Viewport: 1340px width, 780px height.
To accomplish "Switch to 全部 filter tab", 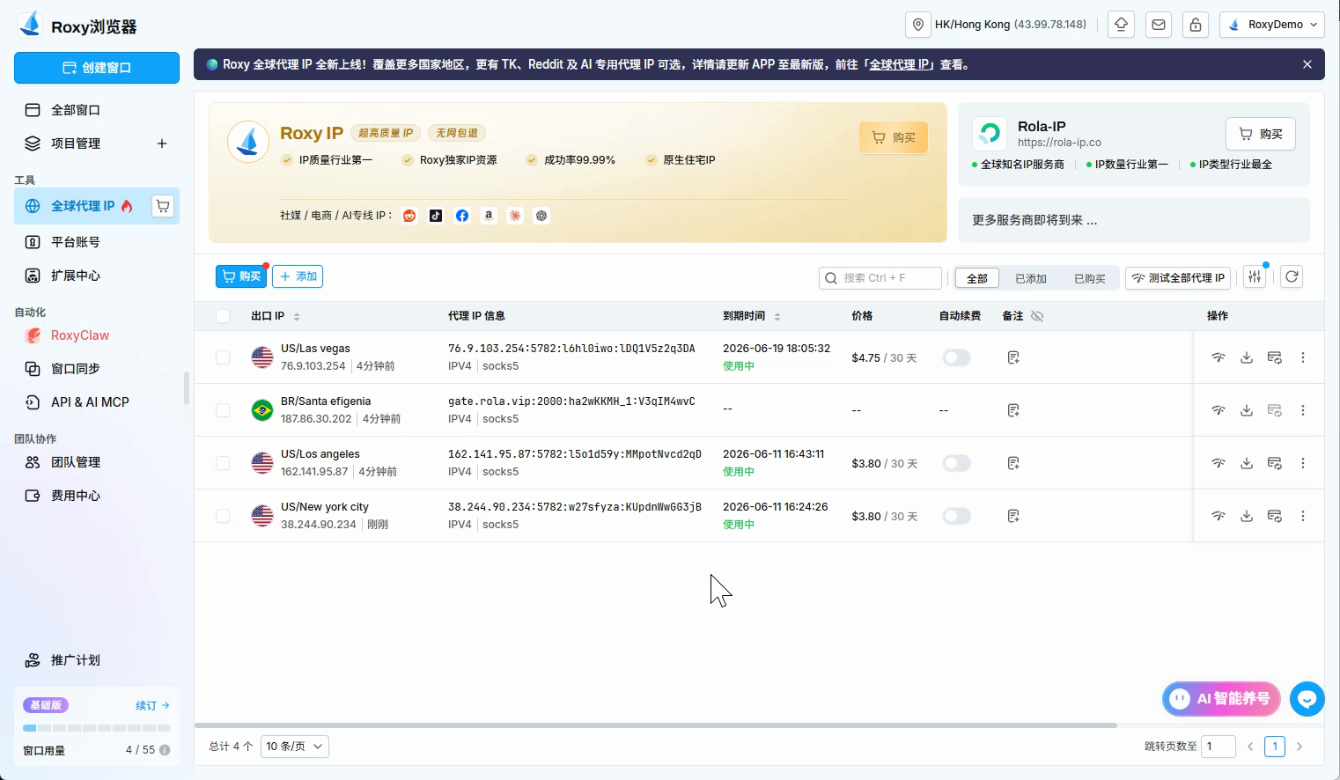I will click(977, 278).
